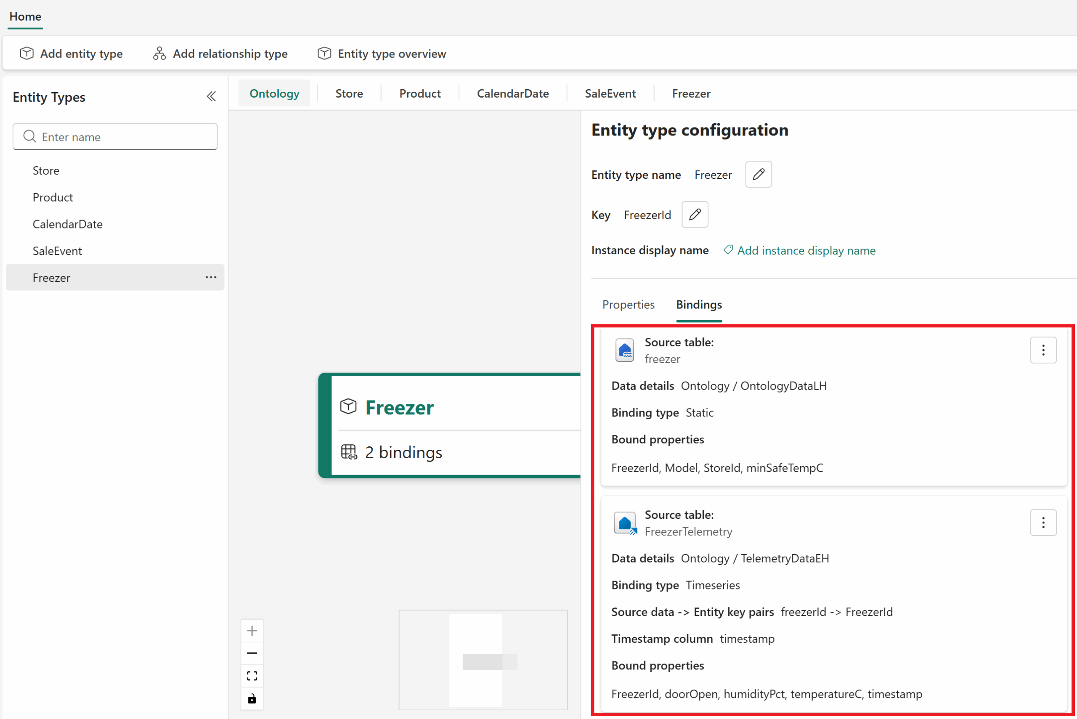Open Freezer entity's ellipsis menu in list
This screenshot has width=1077, height=719.
[x=211, y=277]
